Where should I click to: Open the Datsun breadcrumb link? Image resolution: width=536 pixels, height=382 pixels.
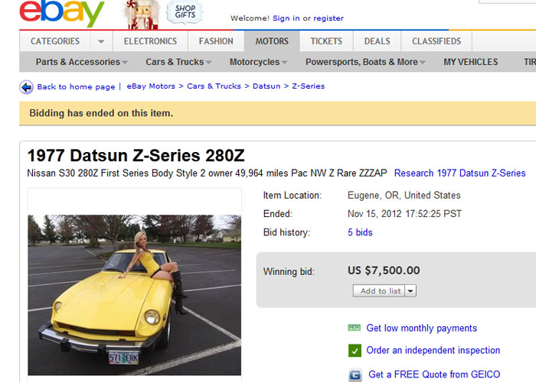(x=266, y=86)
